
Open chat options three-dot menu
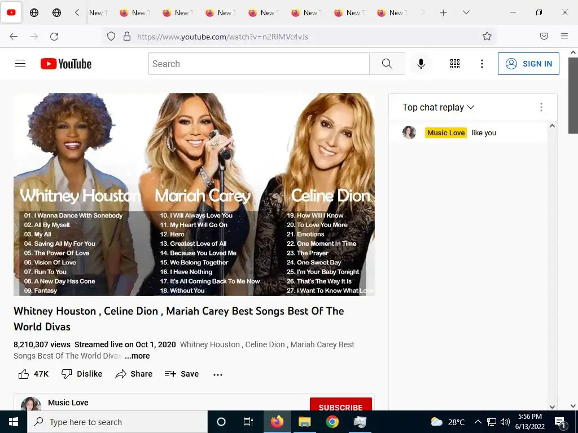coord(541,107)
